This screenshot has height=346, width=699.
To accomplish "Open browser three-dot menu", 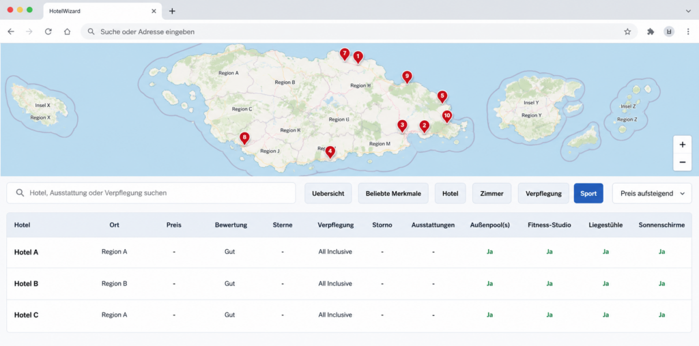I will click(688, 31).
